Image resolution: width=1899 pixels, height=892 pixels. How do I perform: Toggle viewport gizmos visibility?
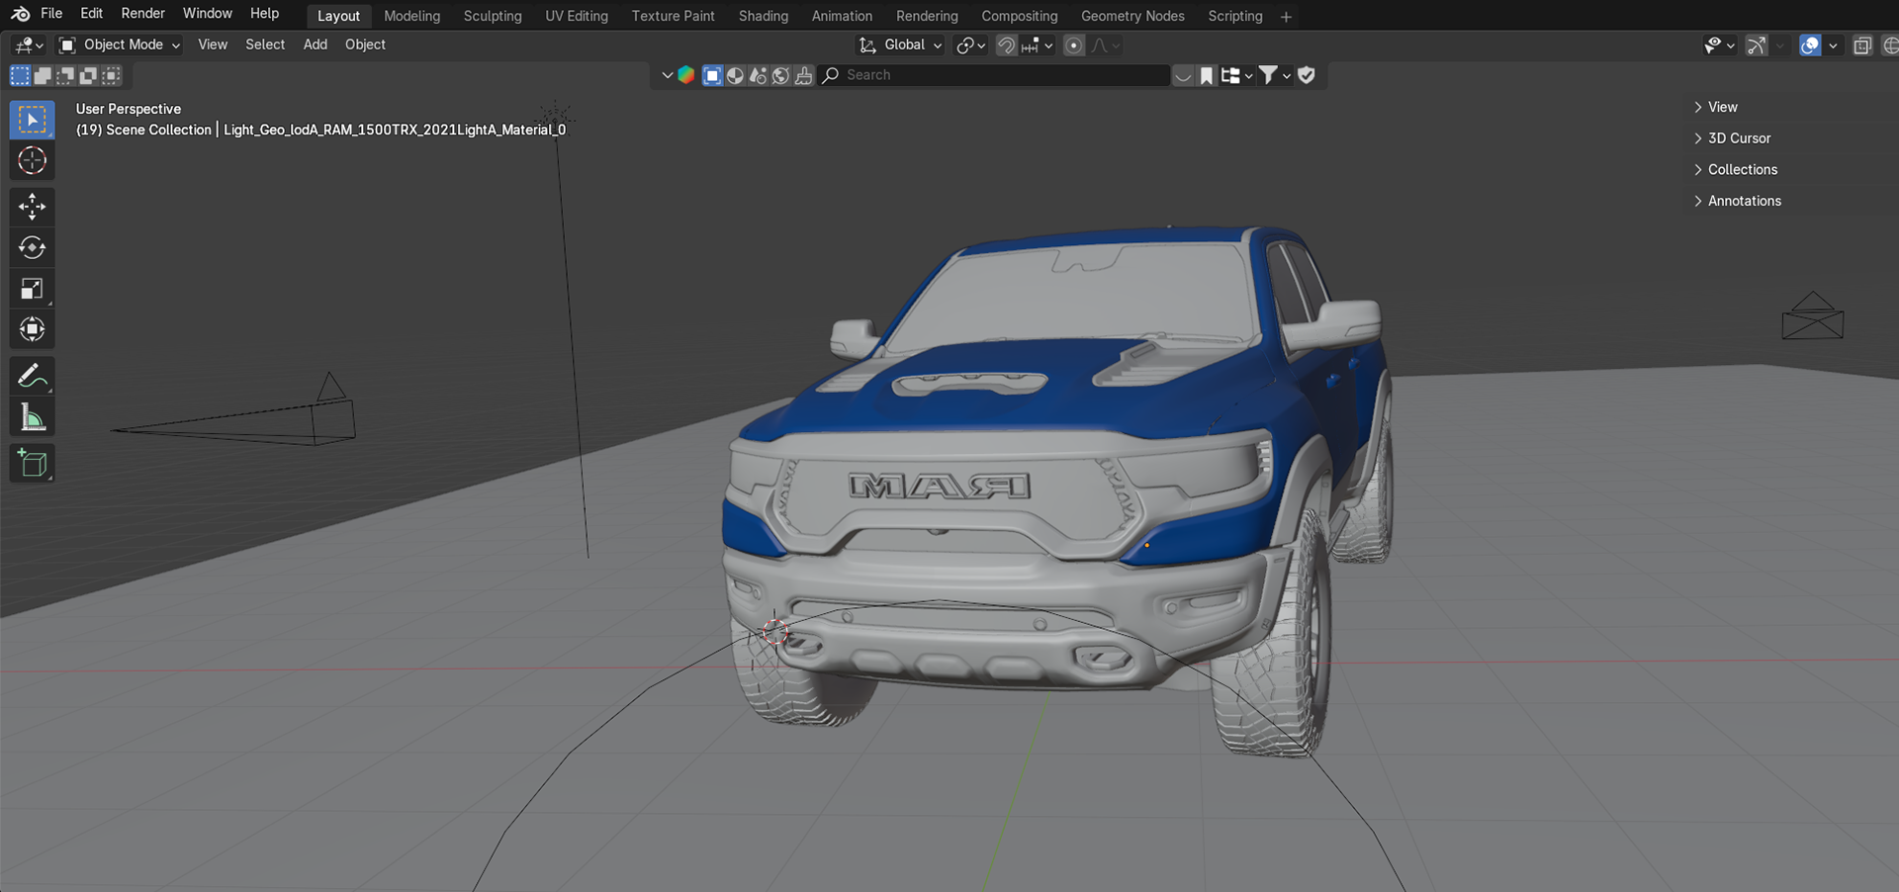[1757, 45]
